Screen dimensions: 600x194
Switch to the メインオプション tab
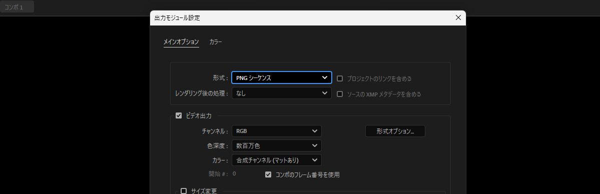pos(181,42)
